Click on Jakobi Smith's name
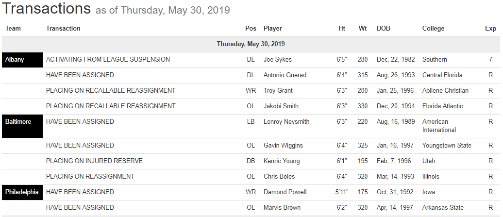This screenshot has width=503, height=217. pyautogui.click(x=280, y=106)
